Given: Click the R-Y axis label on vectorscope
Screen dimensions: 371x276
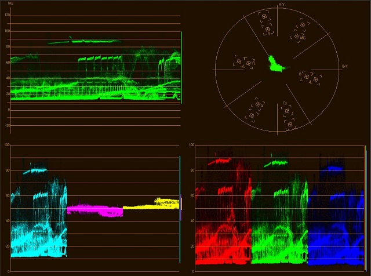Looking at the screenshot, I should tap(281, 5).
